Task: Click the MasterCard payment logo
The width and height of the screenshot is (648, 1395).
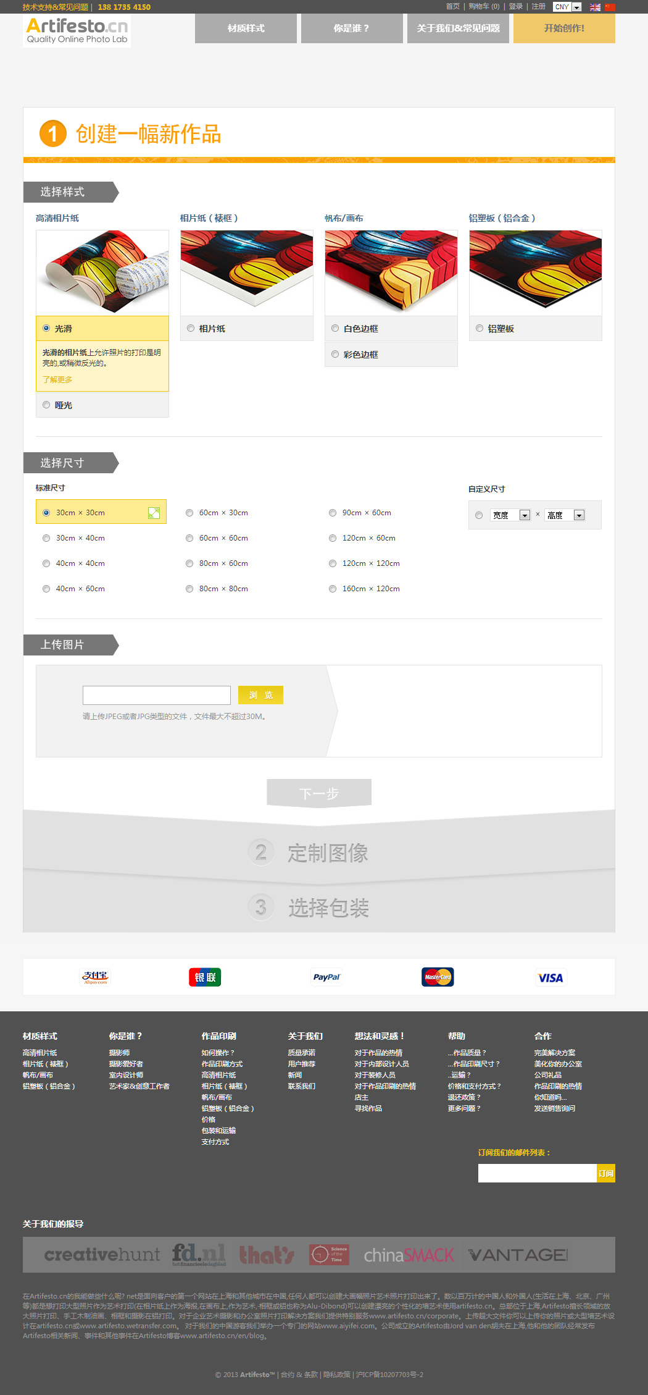Action: click(438, 977)
